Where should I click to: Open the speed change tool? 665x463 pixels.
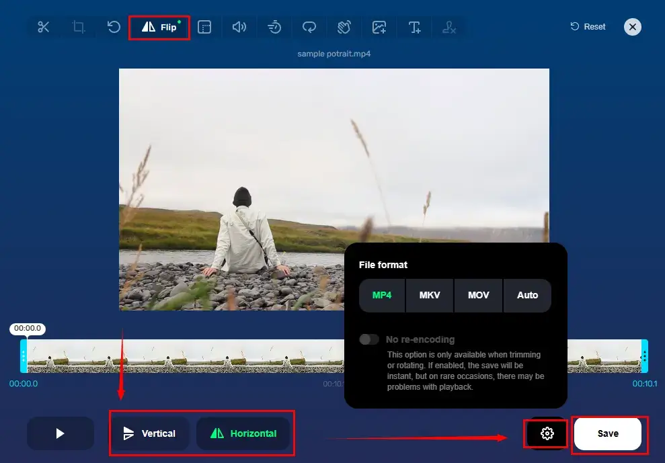pos(274,27)
